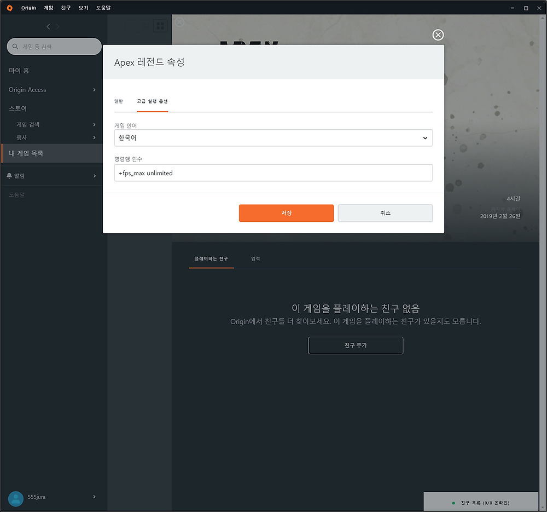Click the 친구 추가 button
Image resolution: width=547 pixels, height=512 pixels.
(x=356, y=346)
